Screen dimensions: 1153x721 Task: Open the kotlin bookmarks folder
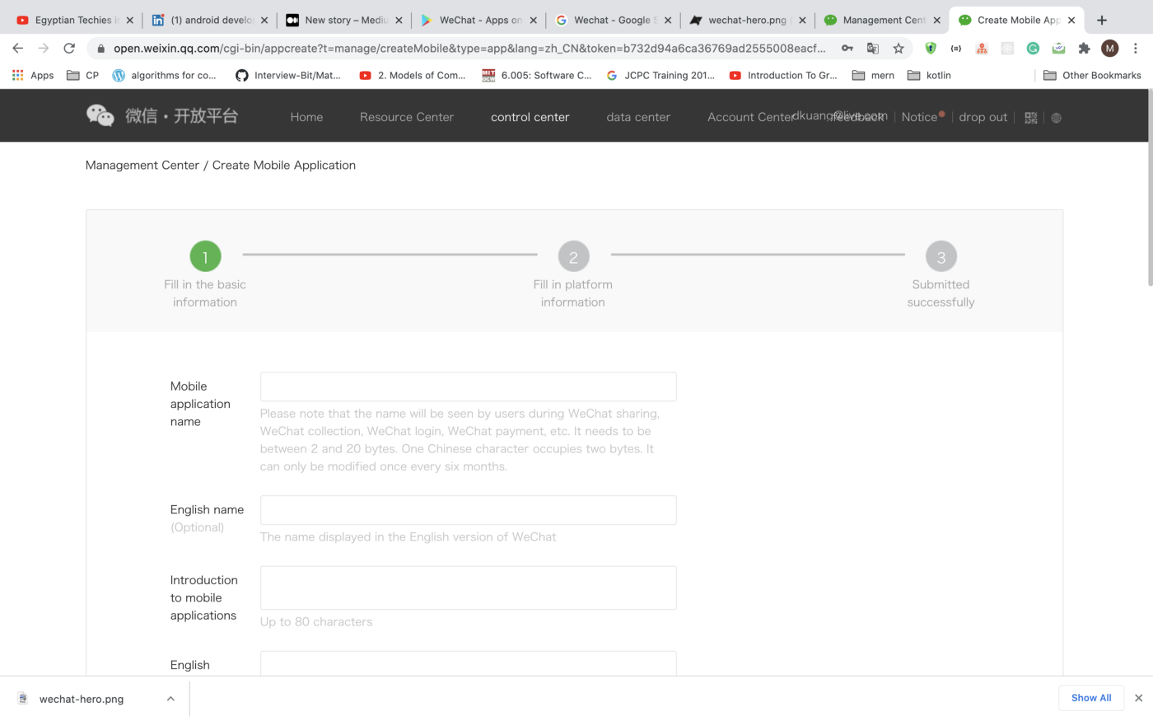point(929,75)
